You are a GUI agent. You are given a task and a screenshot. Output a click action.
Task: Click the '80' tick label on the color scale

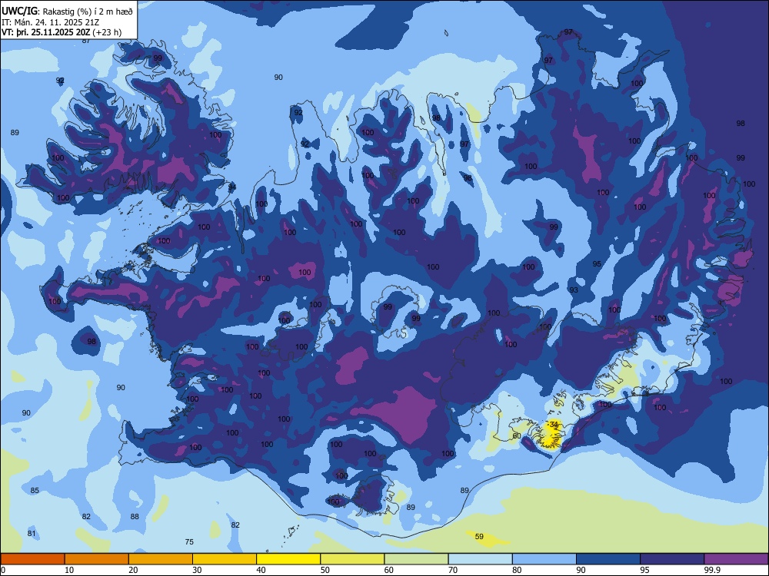(517, 570)
